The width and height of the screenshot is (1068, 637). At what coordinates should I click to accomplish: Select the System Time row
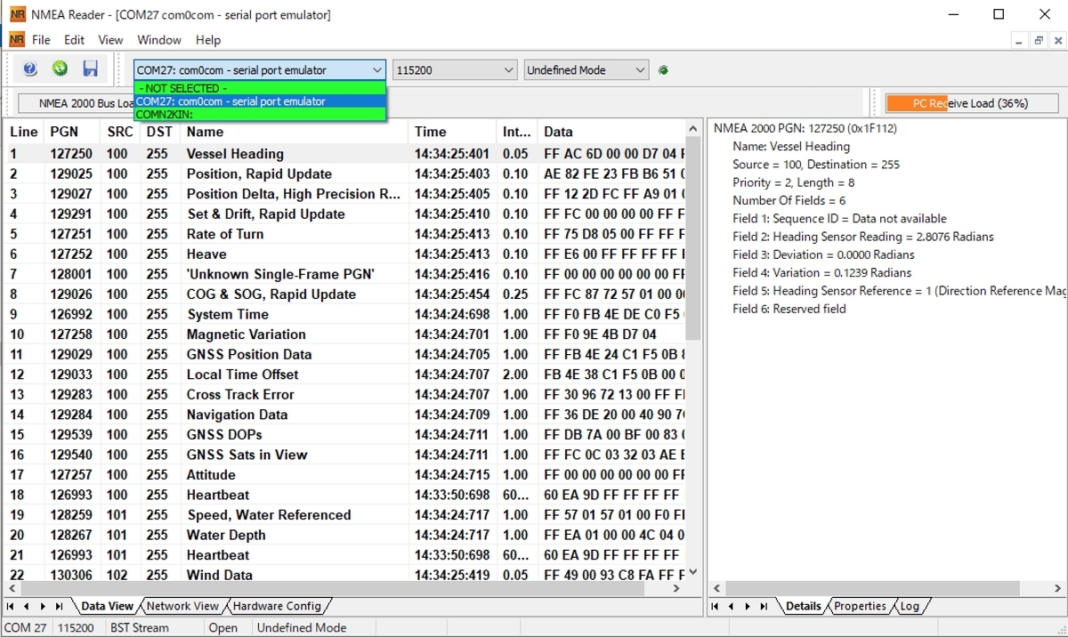345,314
